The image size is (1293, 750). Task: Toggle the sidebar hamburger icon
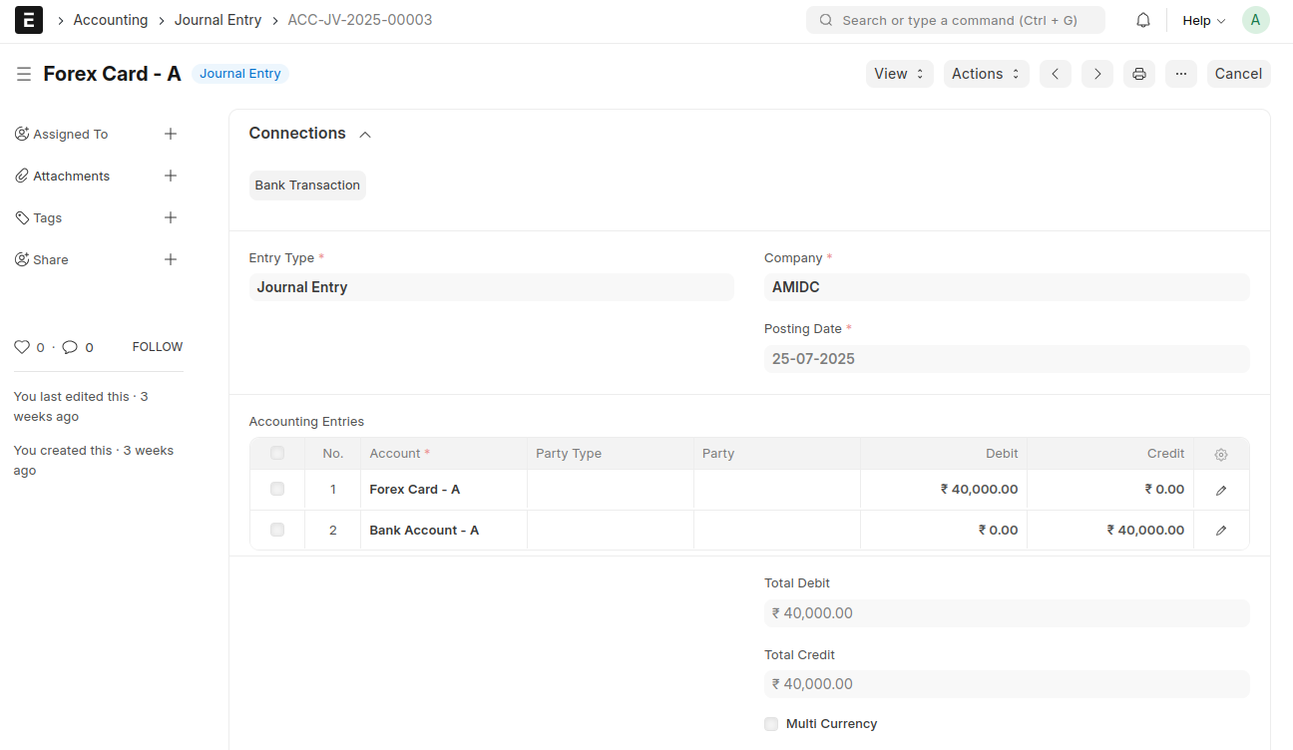24,74
